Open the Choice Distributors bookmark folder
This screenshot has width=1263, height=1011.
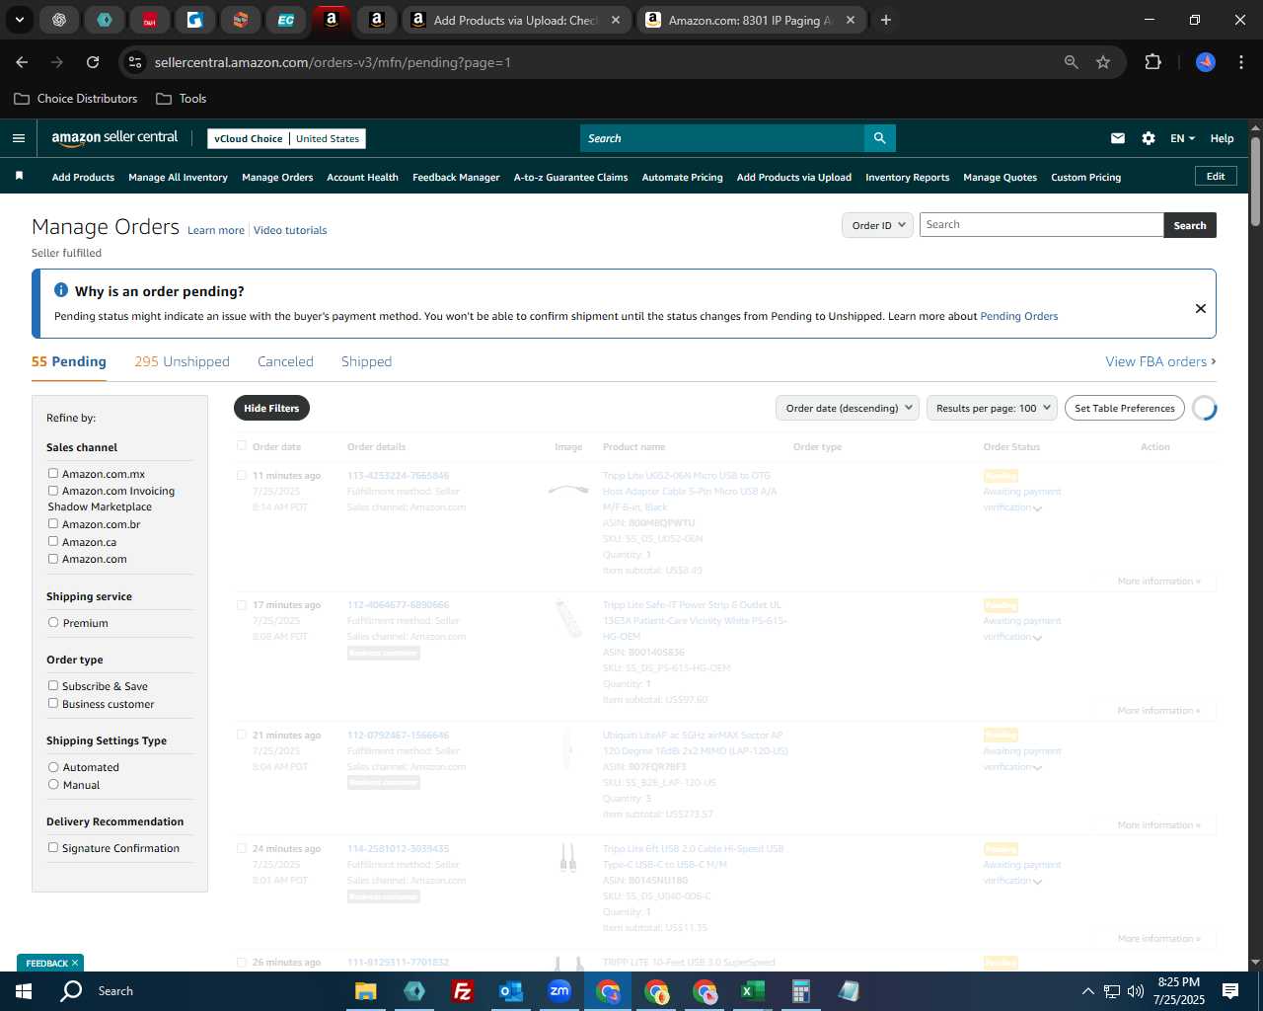click(x=76, y=99)
